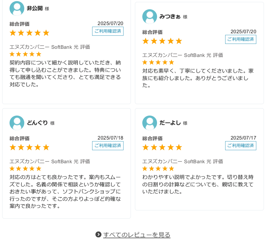Click ご利用確認済 badge on 非公開's review

coord(108,31)
